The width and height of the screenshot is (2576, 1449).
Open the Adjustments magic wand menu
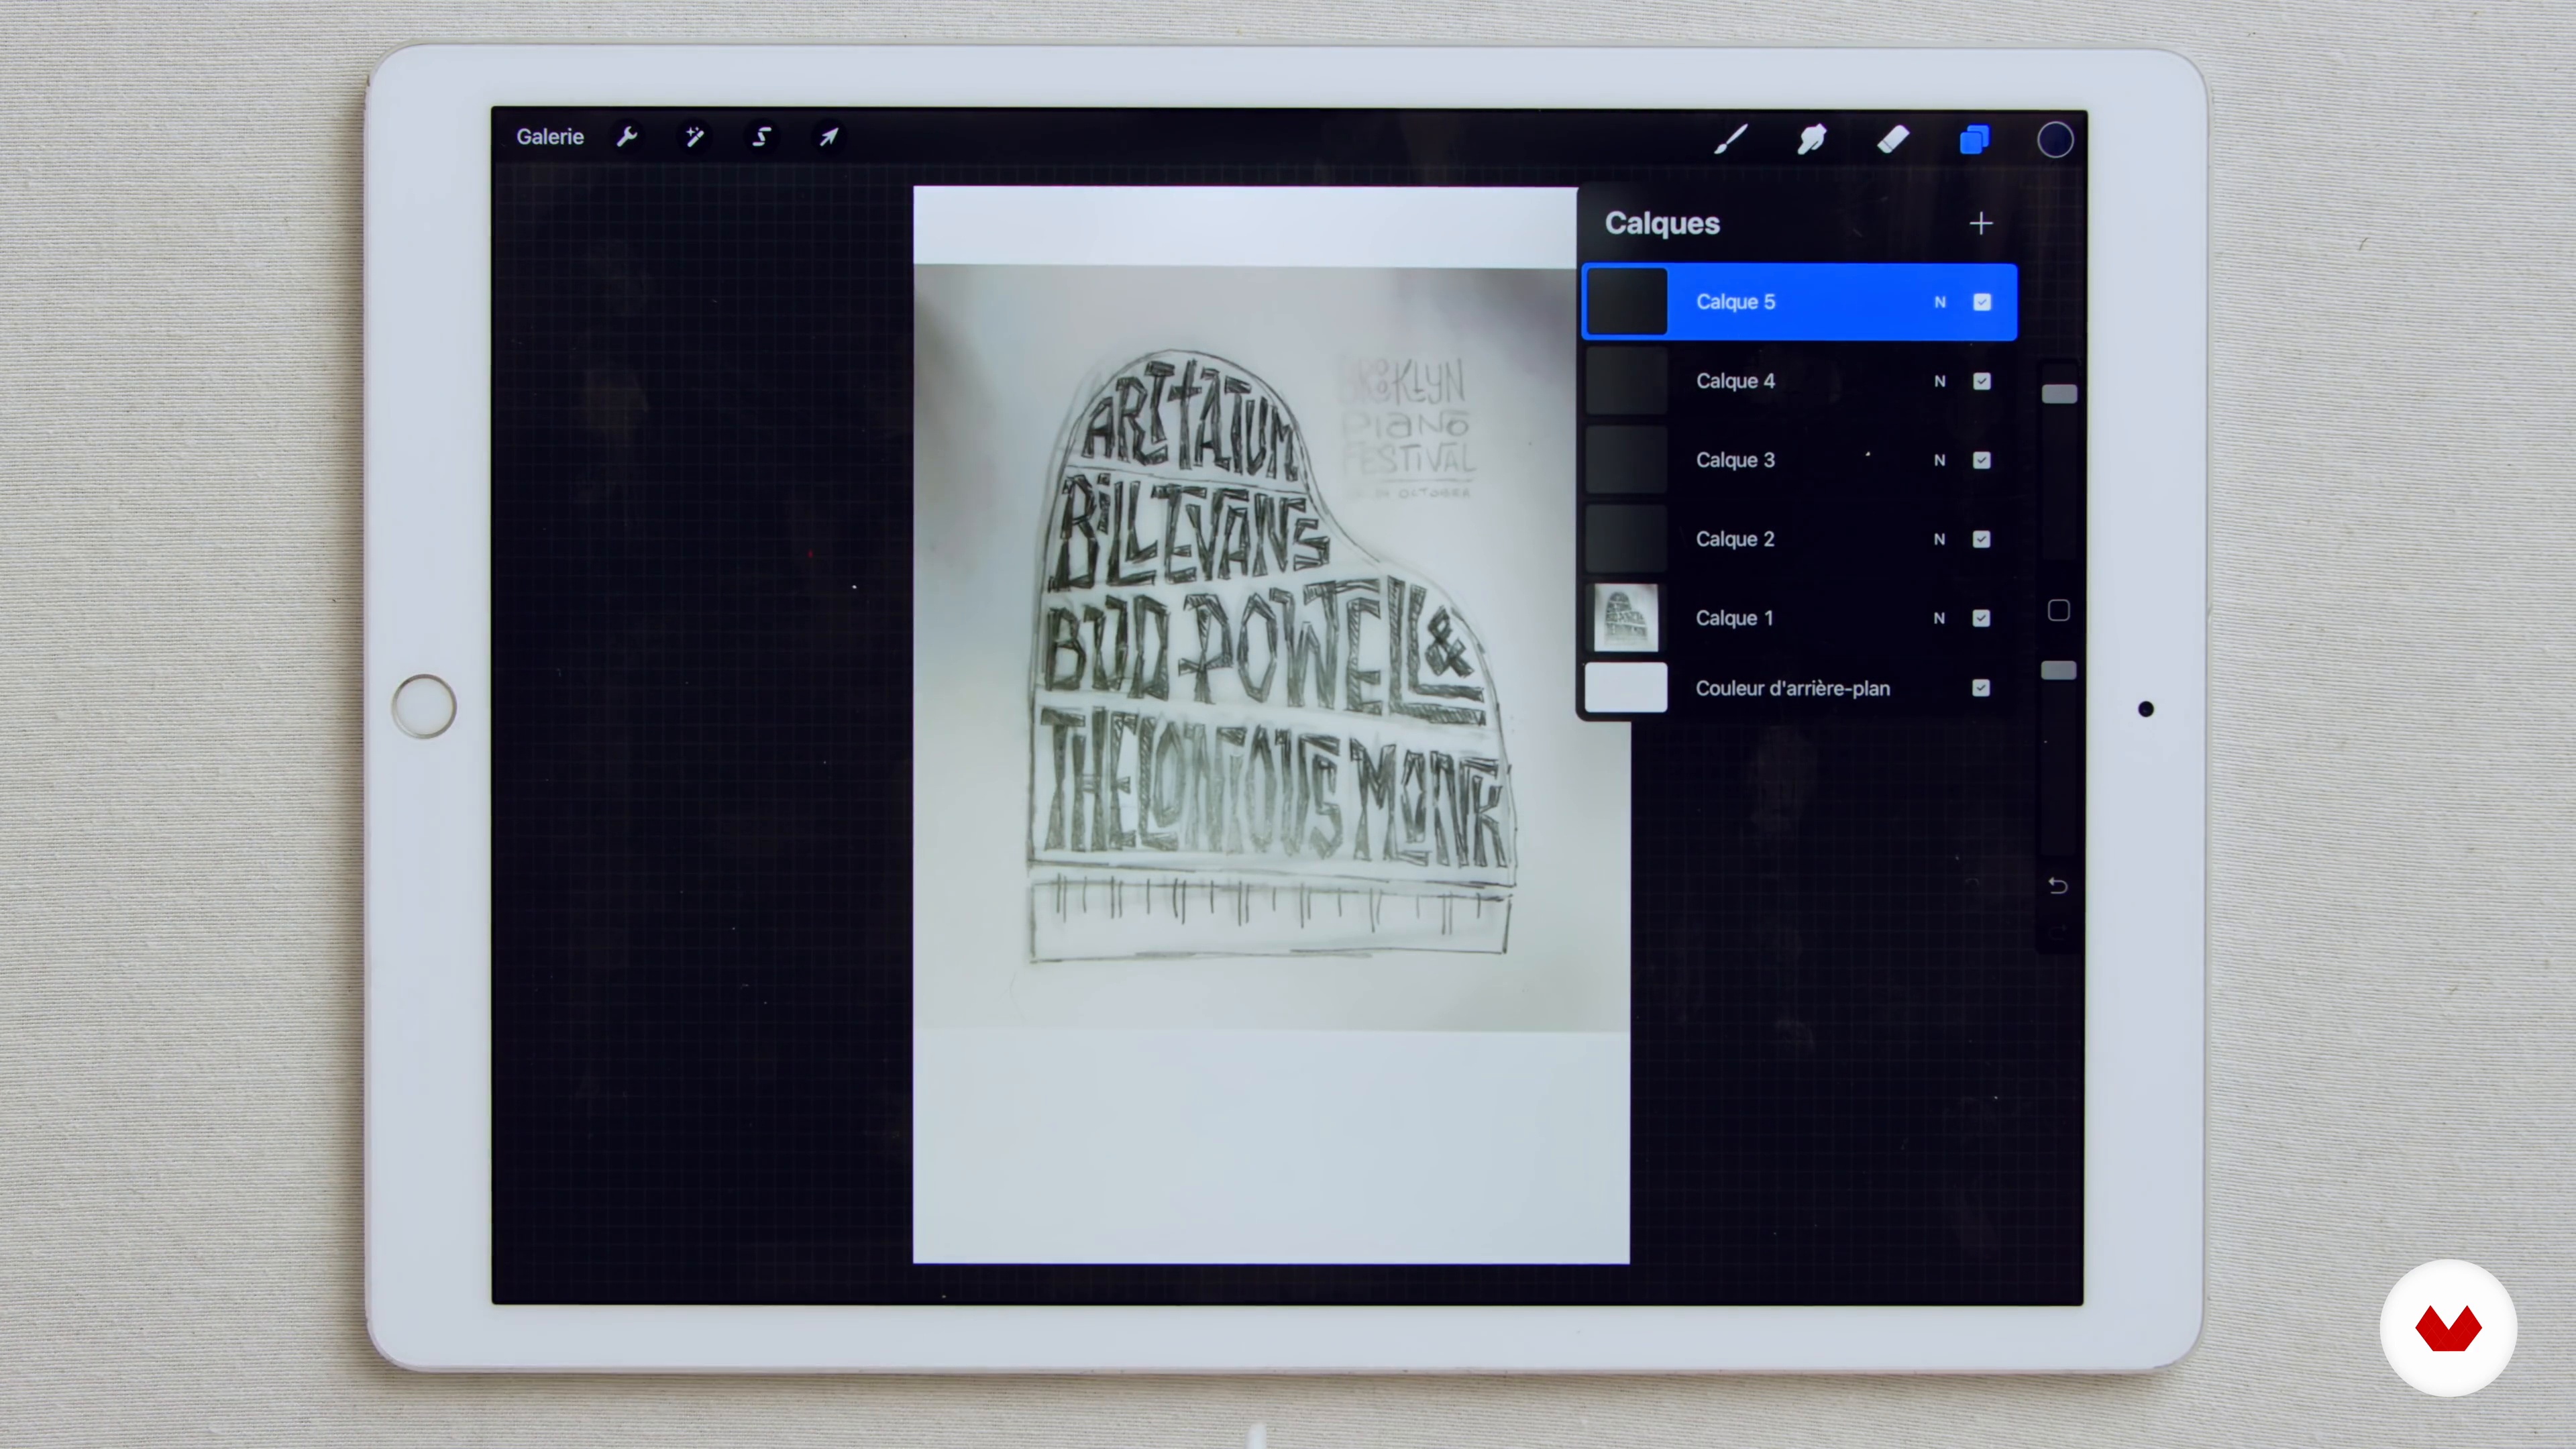694,136
